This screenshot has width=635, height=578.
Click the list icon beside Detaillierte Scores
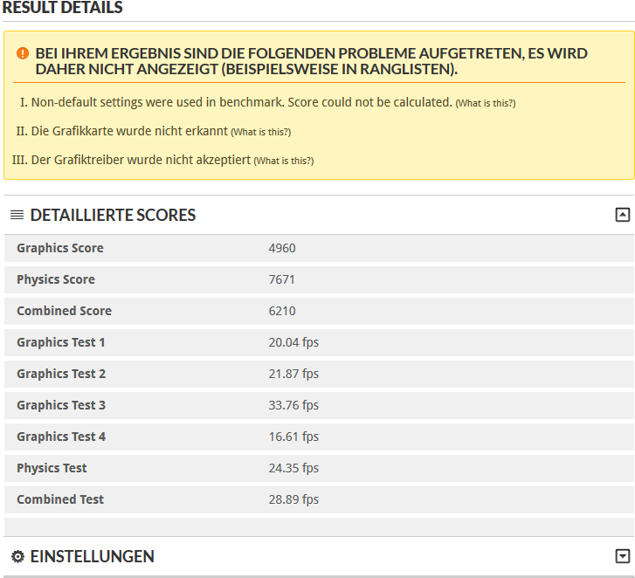pyautogui.click(x=17, y=215)
